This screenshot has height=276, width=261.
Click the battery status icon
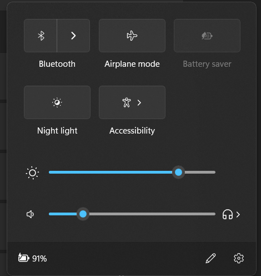pyautogui.click(x=23, y=258)
